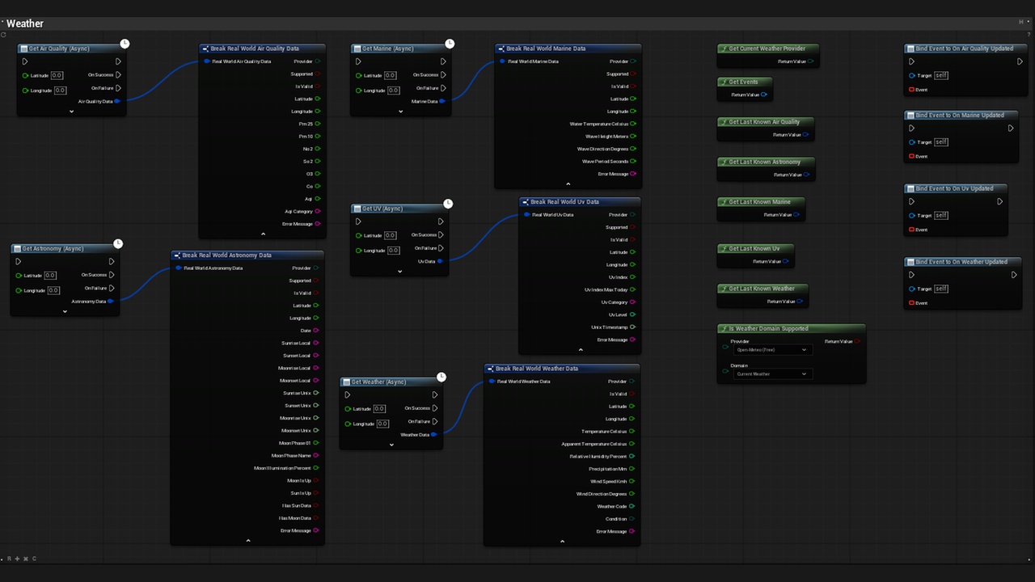
Task: Click the Wave Direction Degrees label
Action: click(602, 149)
